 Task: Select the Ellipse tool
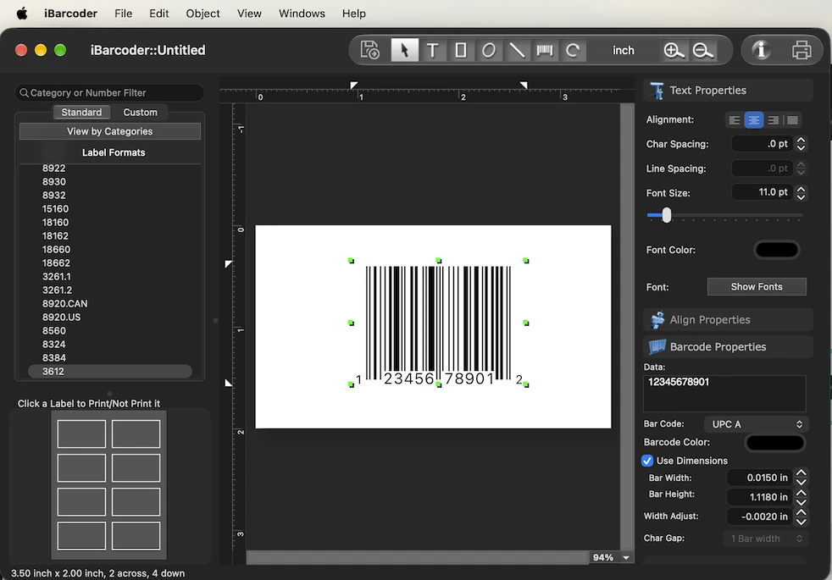tap(489, 50)
